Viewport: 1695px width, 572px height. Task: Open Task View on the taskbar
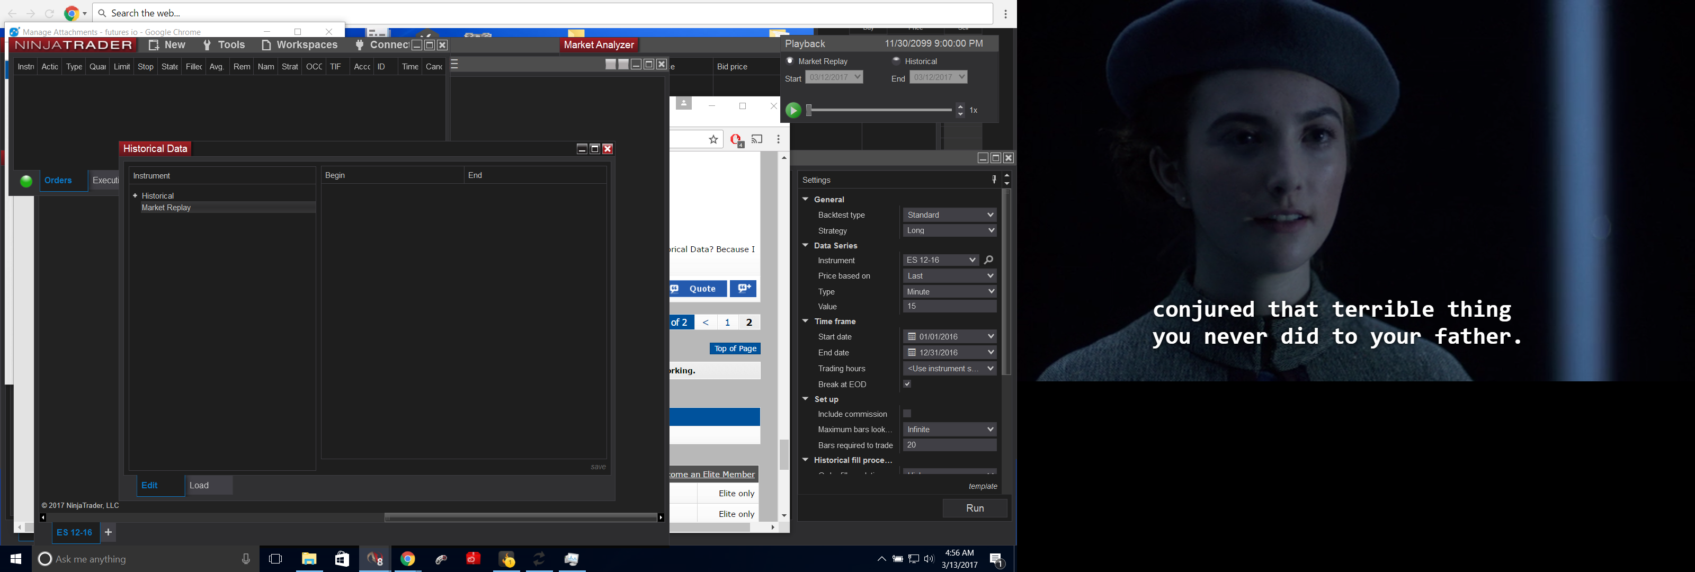point(275,559)
